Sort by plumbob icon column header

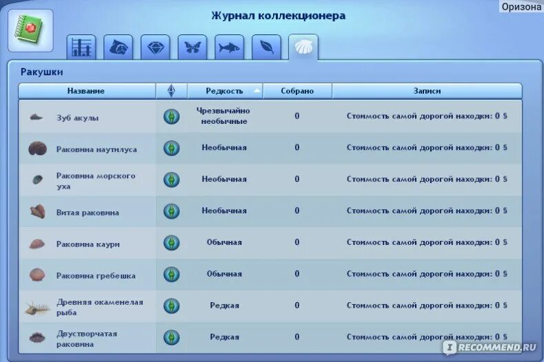click(x=172, y=91)
